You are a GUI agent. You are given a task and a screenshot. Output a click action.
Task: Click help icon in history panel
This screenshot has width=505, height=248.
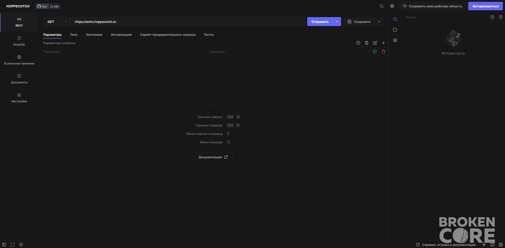click(492, 17)
